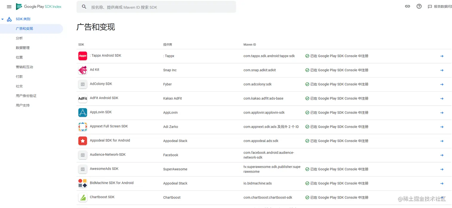Open 用户身份验证 sidebar category
The image size is (452, 208).
click(26, 96)
